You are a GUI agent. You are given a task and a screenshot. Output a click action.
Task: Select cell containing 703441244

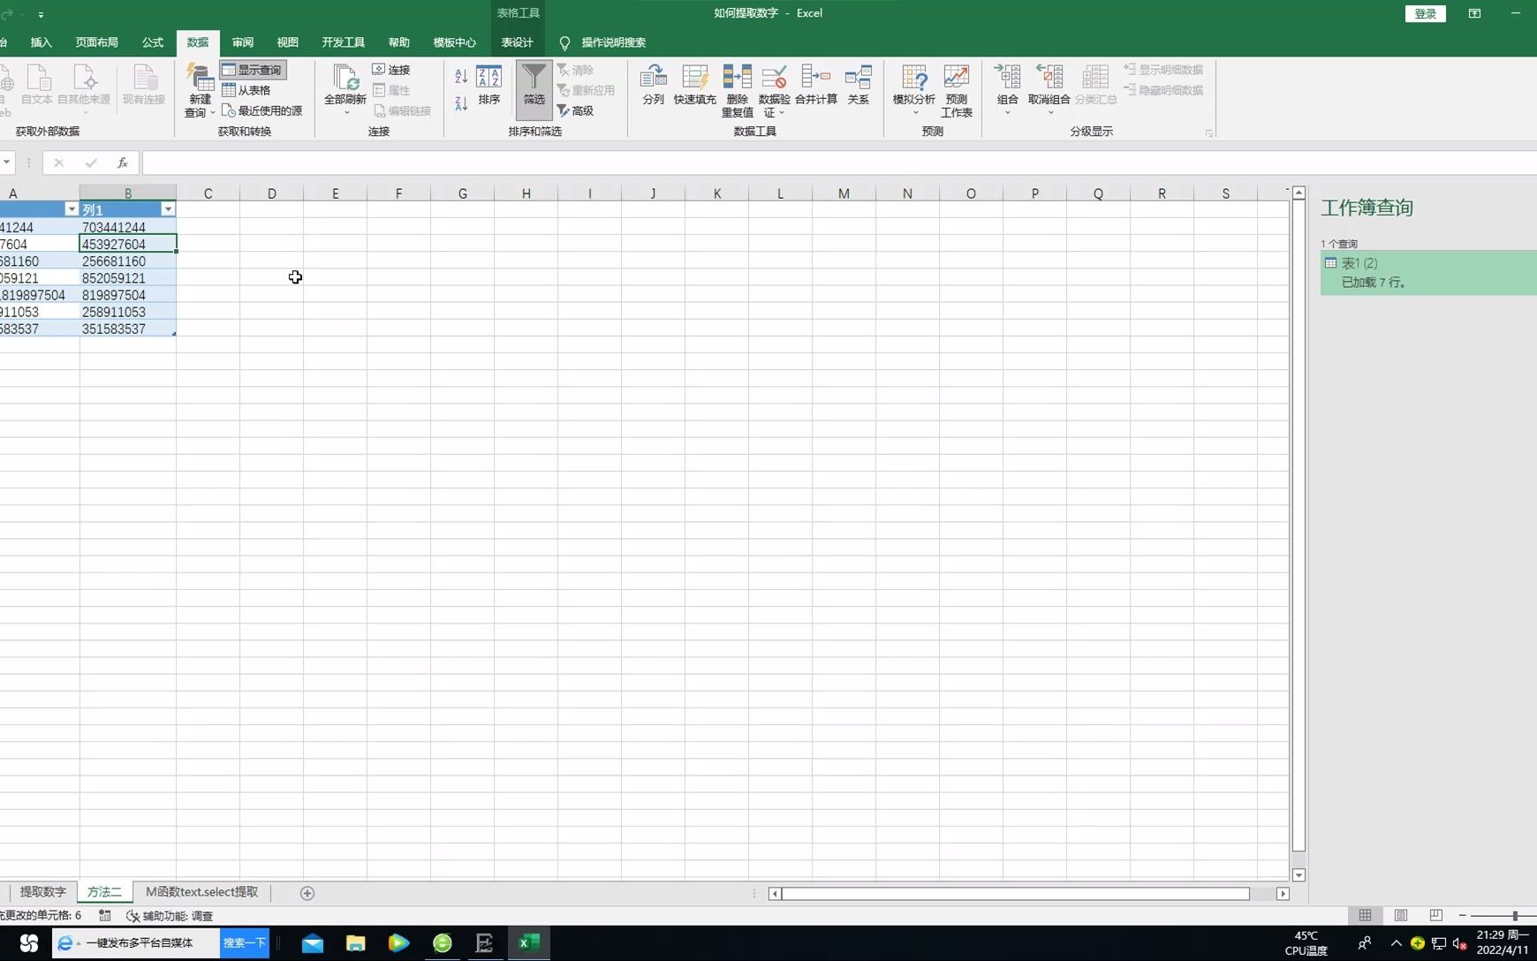pos(127,227)
